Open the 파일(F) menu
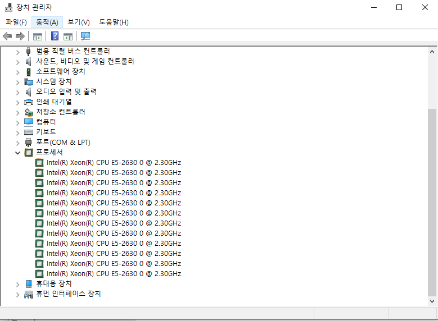 pyautogui.click(x=16, y=22)
